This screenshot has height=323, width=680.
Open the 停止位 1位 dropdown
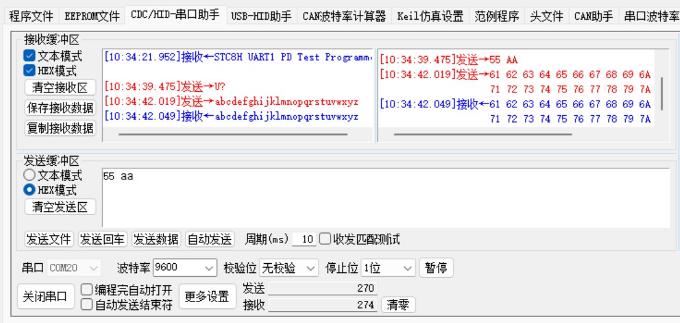point(389,268)
